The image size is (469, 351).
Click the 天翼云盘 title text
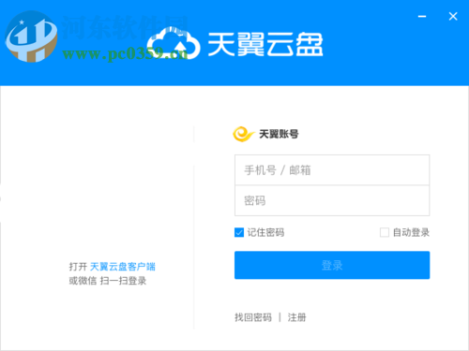(x=265, y=45)
